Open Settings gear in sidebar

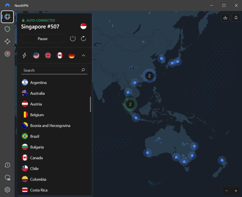tap(7, 190)
